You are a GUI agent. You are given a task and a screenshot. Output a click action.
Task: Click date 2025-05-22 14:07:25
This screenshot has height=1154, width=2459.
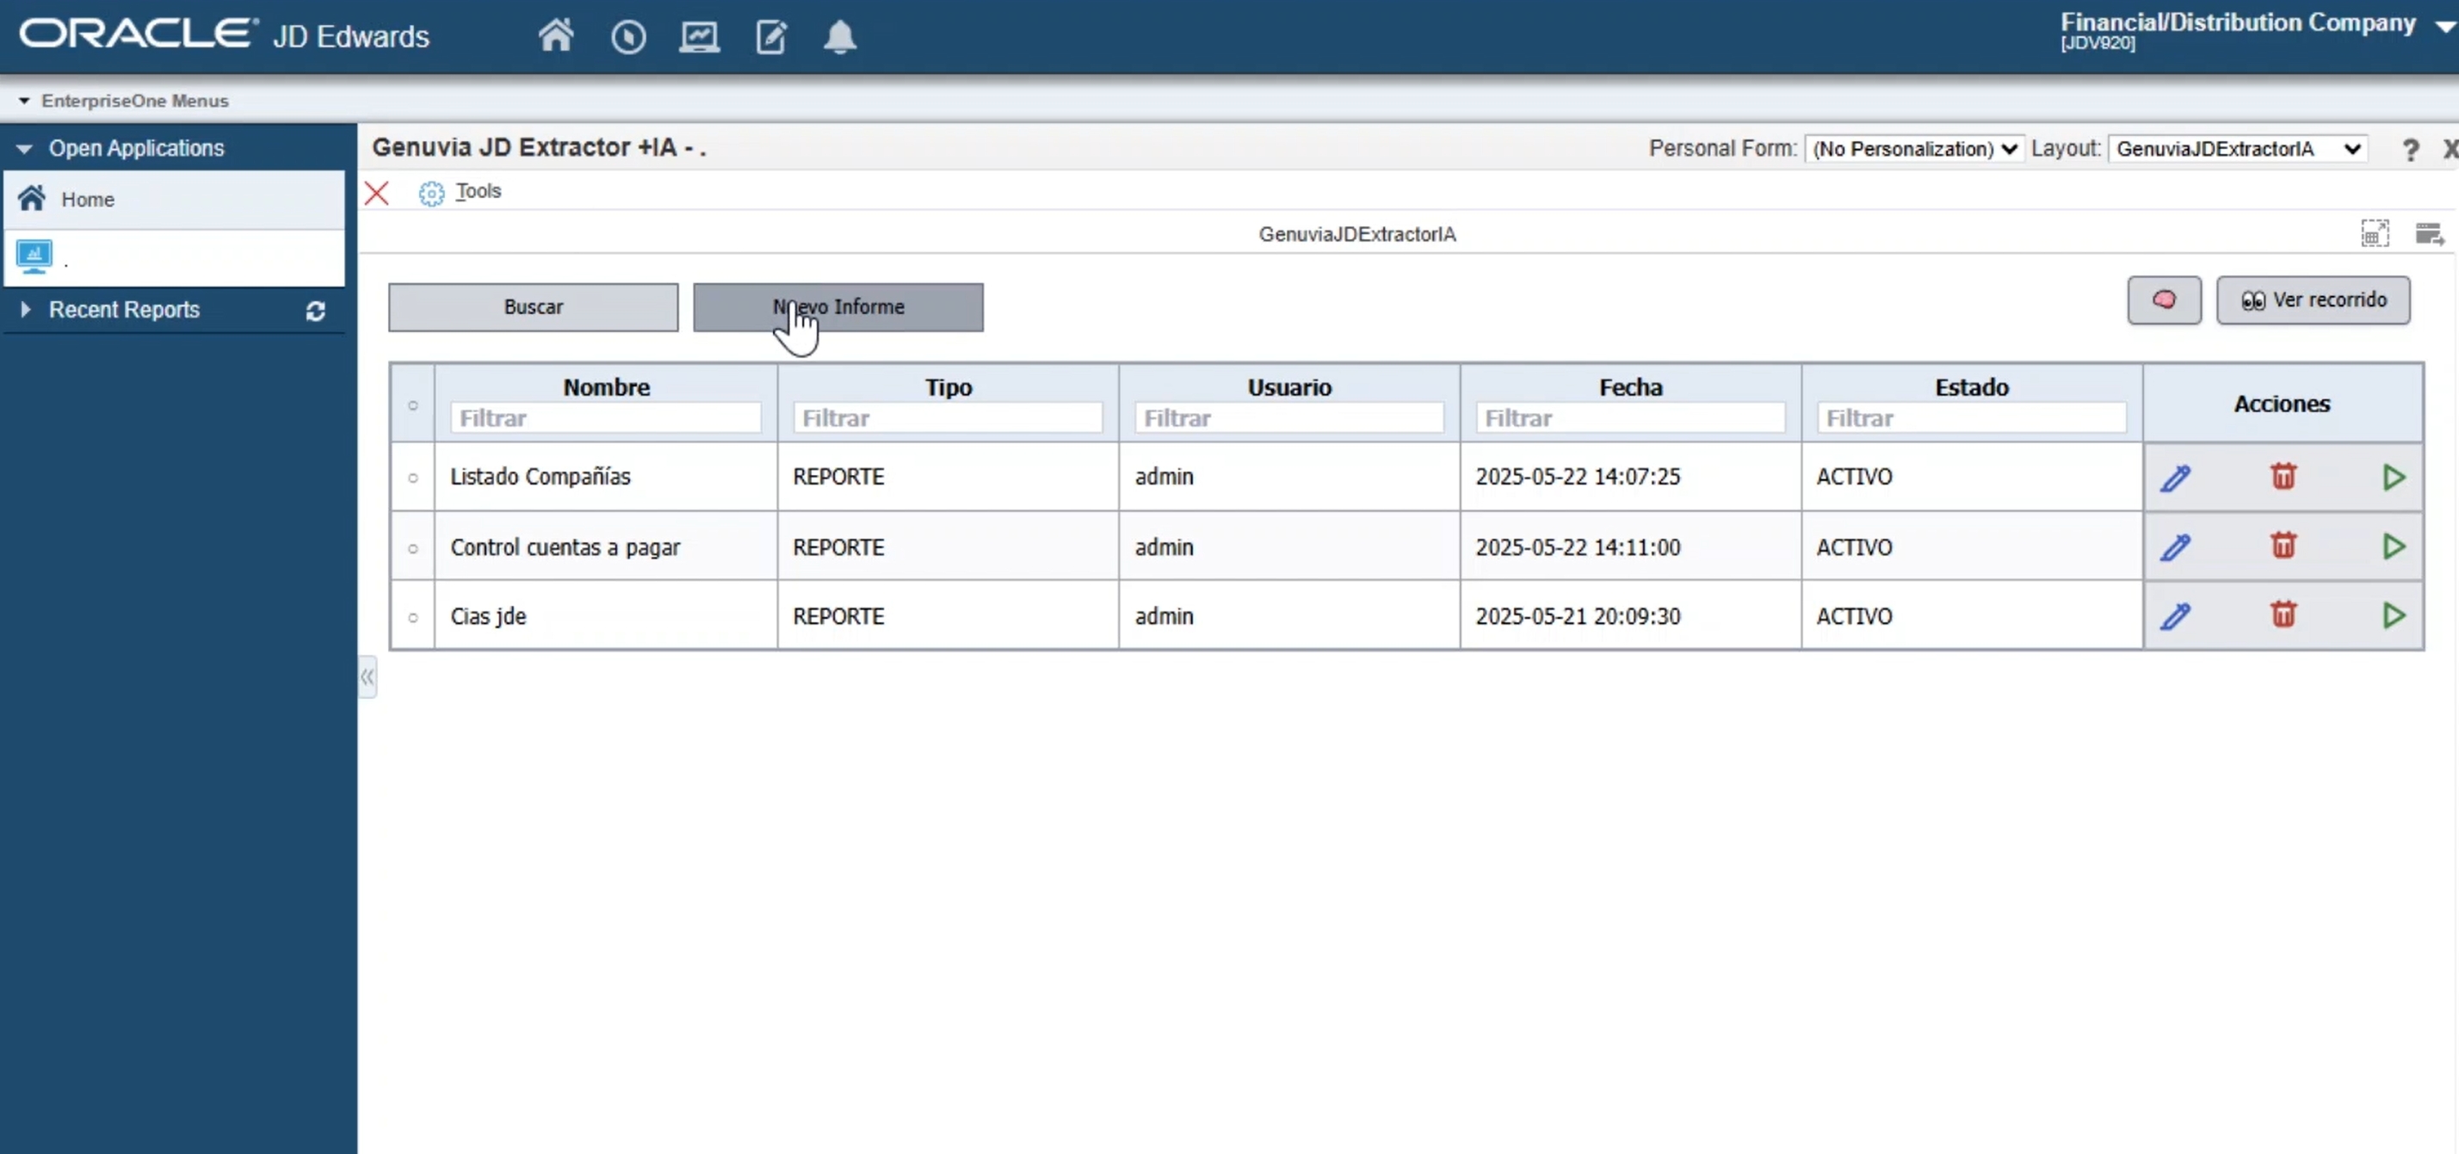(x=1578, y=476)
